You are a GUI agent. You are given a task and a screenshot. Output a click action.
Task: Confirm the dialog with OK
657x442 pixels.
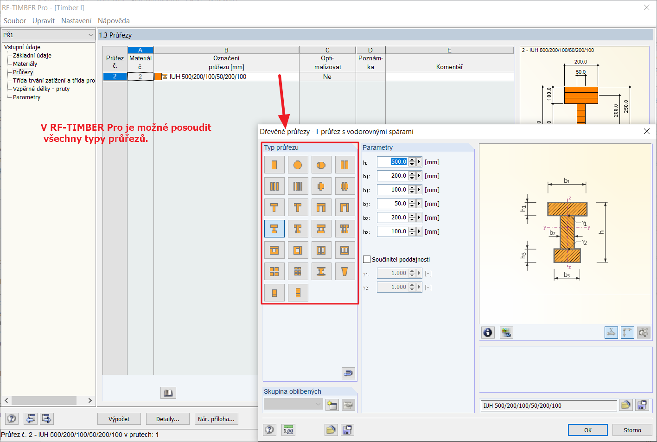[587, 430]
